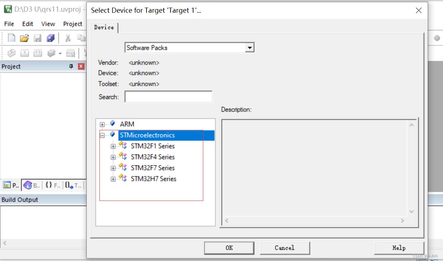Select STM32F1 Series in device tree
The image size is (443, 261).
click(153, 146)
